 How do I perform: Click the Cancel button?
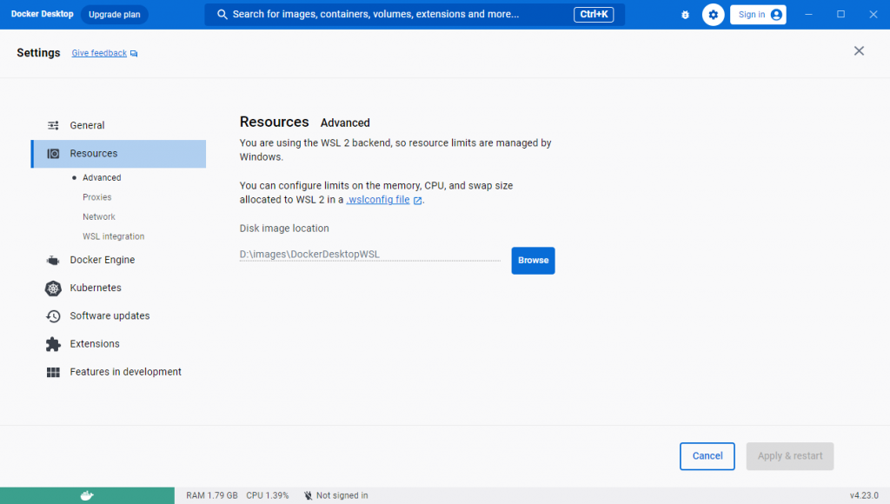pyautogui.click(x=707, y=456)
